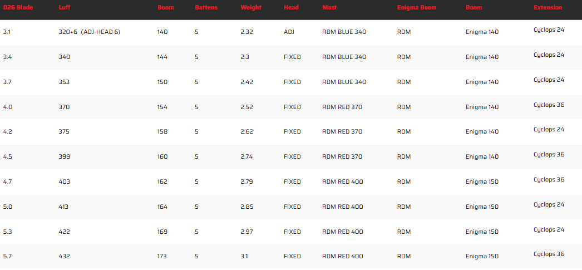Click boom length 164
This screenshot has width=582, height=270.
point(162,207)
